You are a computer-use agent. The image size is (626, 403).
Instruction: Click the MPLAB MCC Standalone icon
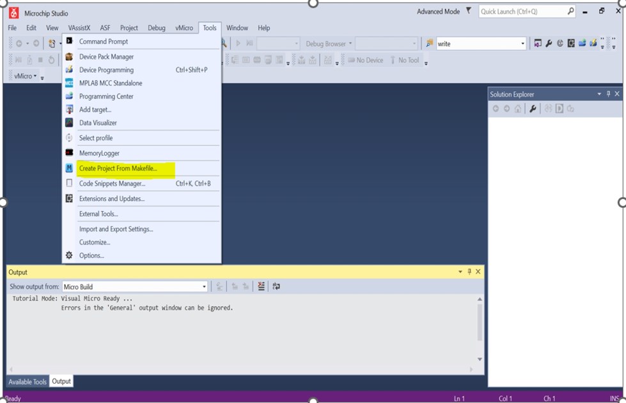[69, 83]
